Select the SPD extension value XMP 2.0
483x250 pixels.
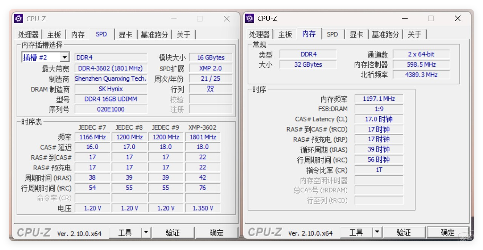point(211,69)
